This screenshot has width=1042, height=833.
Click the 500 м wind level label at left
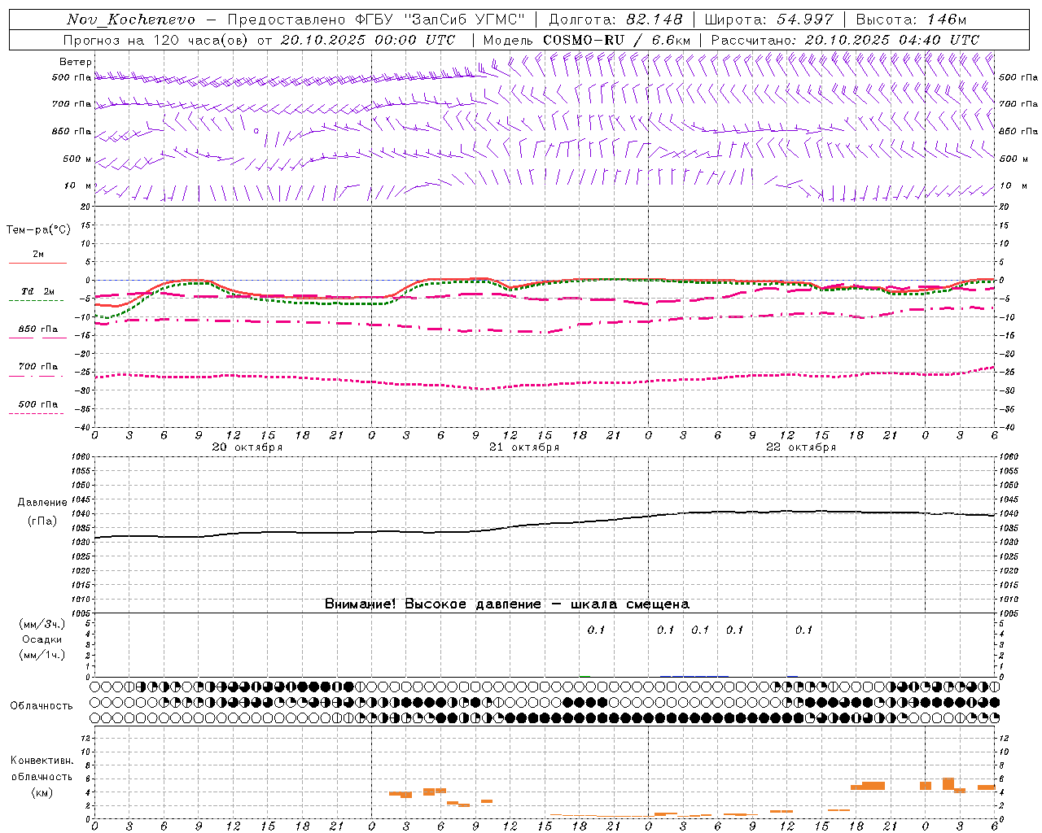(x=77, y=159)
